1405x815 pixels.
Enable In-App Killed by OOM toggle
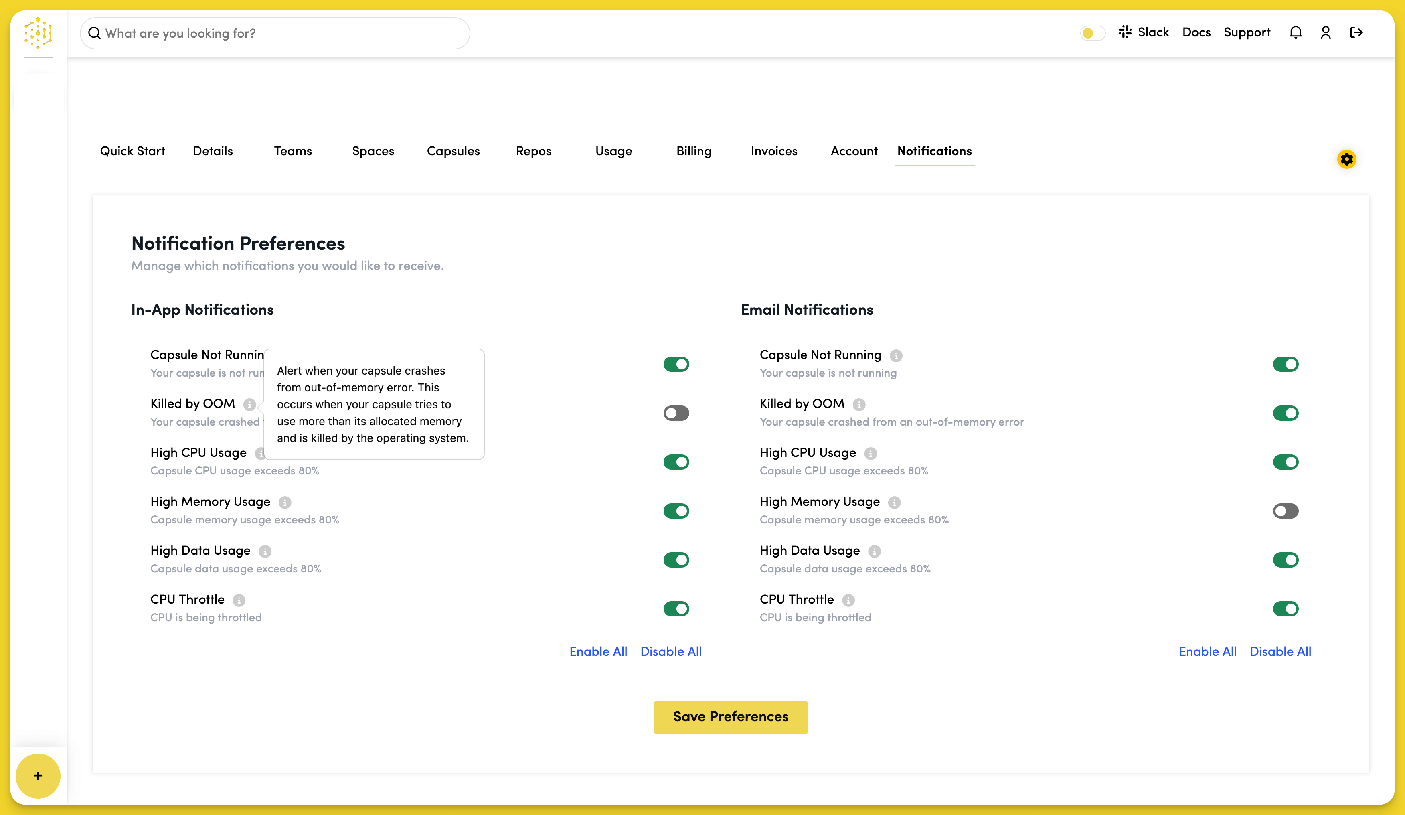(676, 414)
